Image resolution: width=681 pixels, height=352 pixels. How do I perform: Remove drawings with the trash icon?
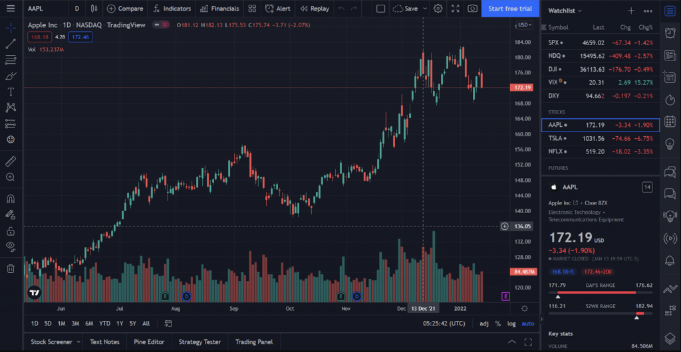click(x=11, y=269)
